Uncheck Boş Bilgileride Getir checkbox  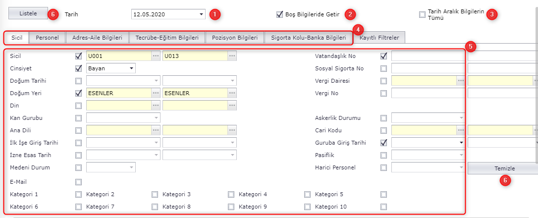(280, 14)
